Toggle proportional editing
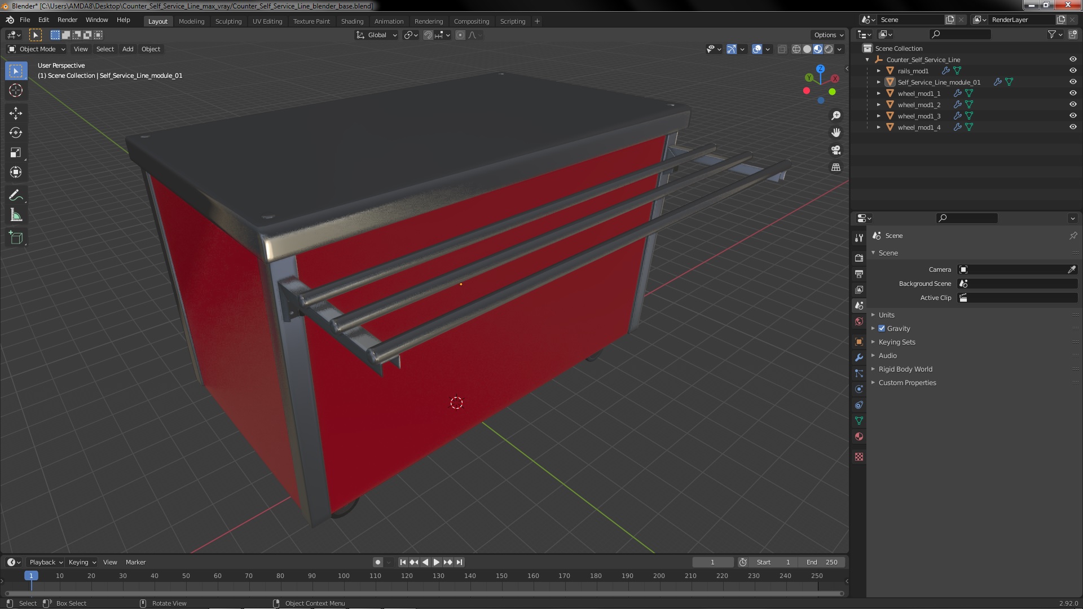The image size is (1083, 609). click(x=460, y=35)
